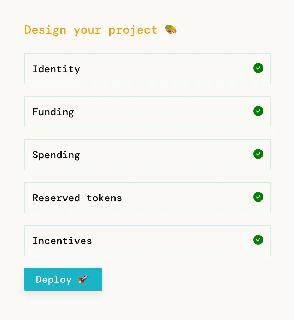Click the "Design your project" heading
The image size is (294, 320).
(91, 30)
